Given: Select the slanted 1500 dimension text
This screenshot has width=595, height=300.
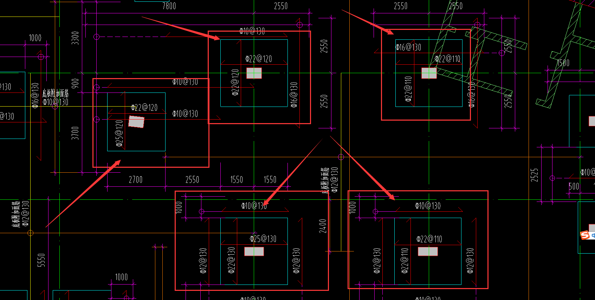Looking at the screenshot, I should (x=563, y=63).
